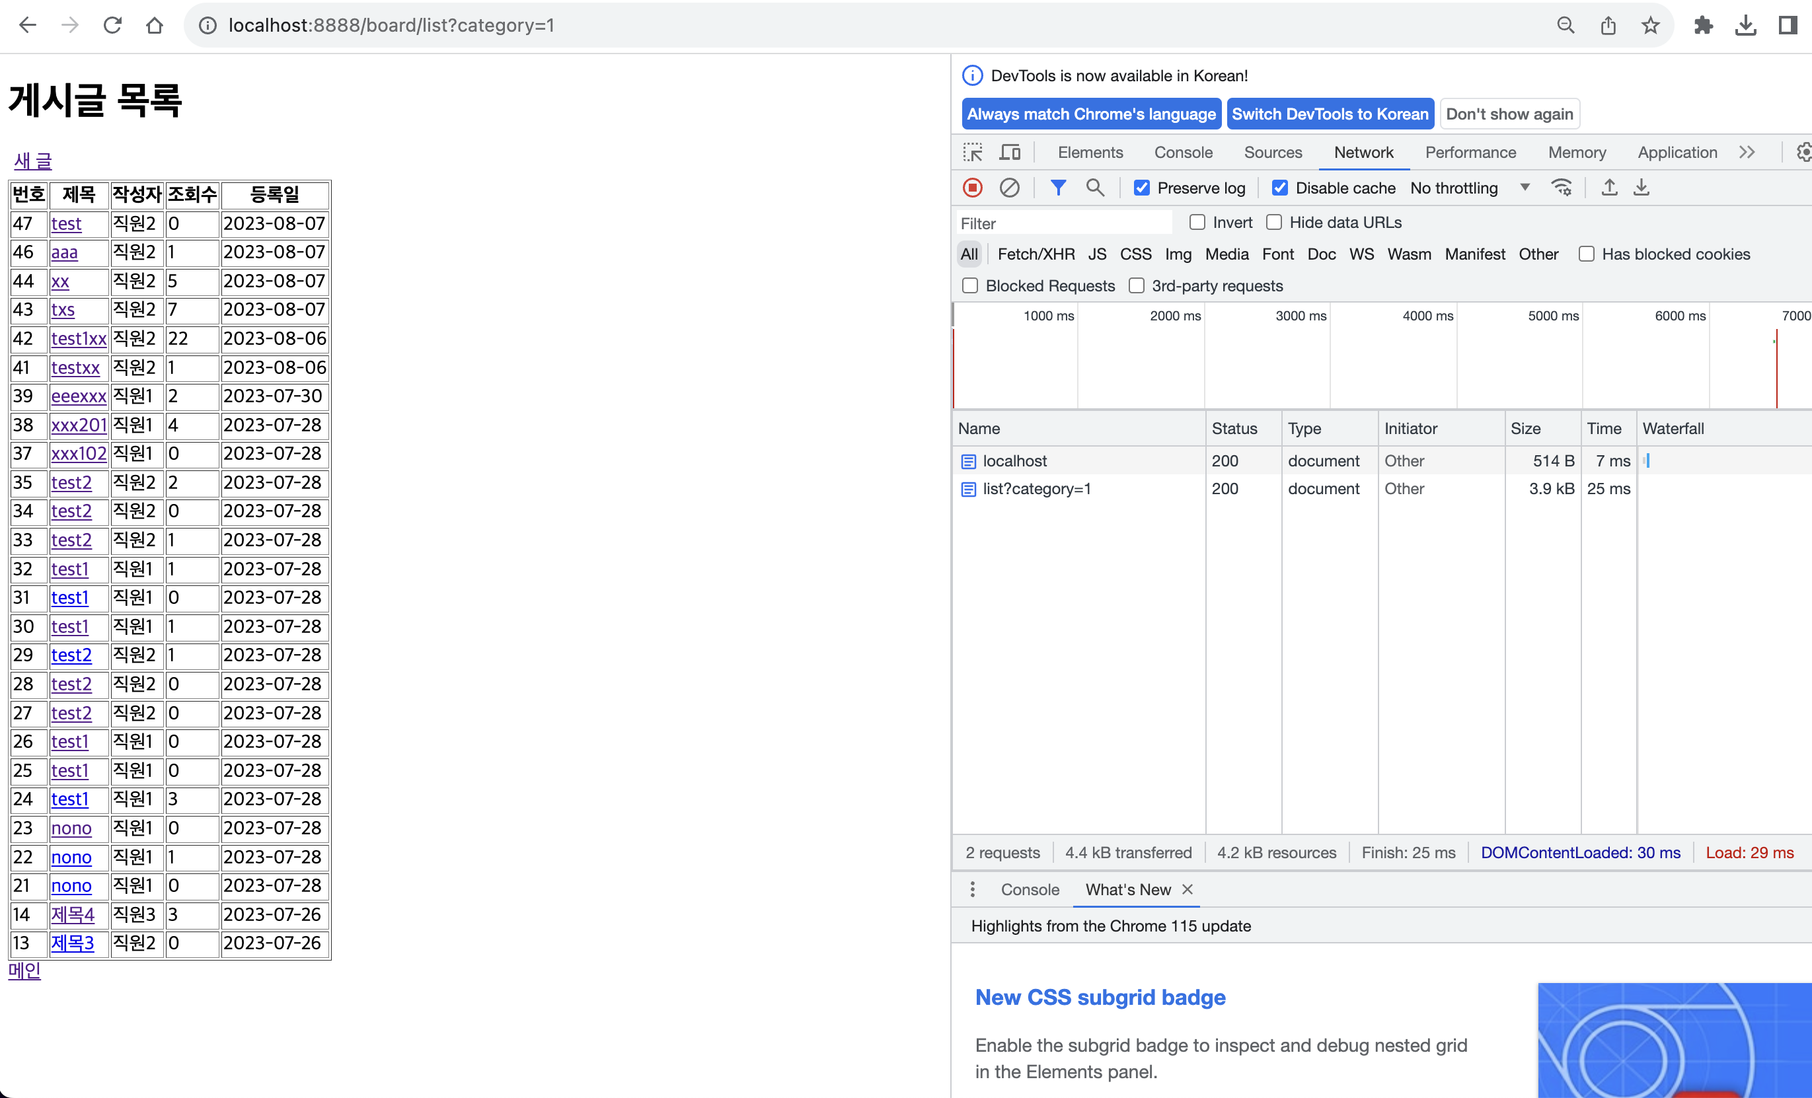Open drawer three-dot menu
This screenshot has width=1812, height=1098.
pyautogui.click(x=972, y=889)
